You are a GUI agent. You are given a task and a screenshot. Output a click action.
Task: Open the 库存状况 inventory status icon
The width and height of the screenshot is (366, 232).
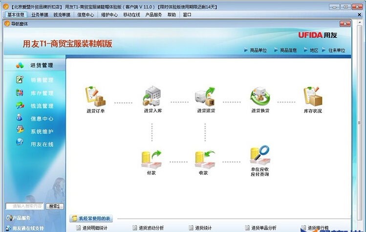313,97
